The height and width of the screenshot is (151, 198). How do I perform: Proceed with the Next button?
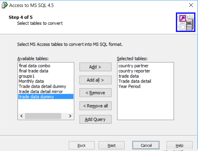[x=112, y=146]
